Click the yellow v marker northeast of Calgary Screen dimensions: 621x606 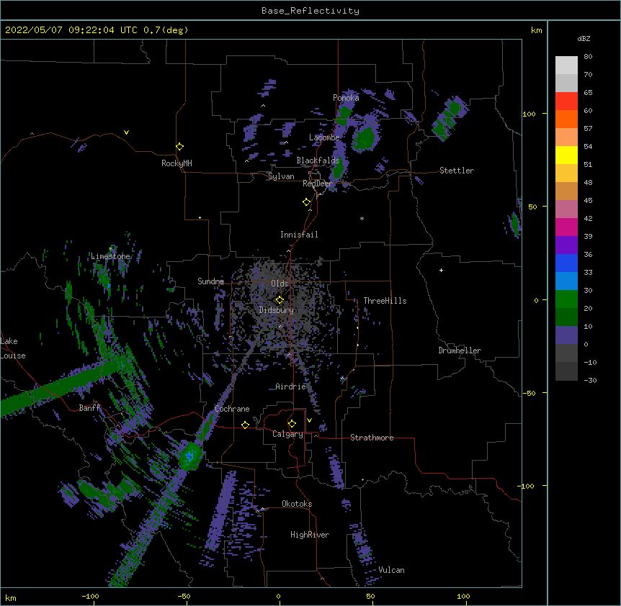pos(309,420)
